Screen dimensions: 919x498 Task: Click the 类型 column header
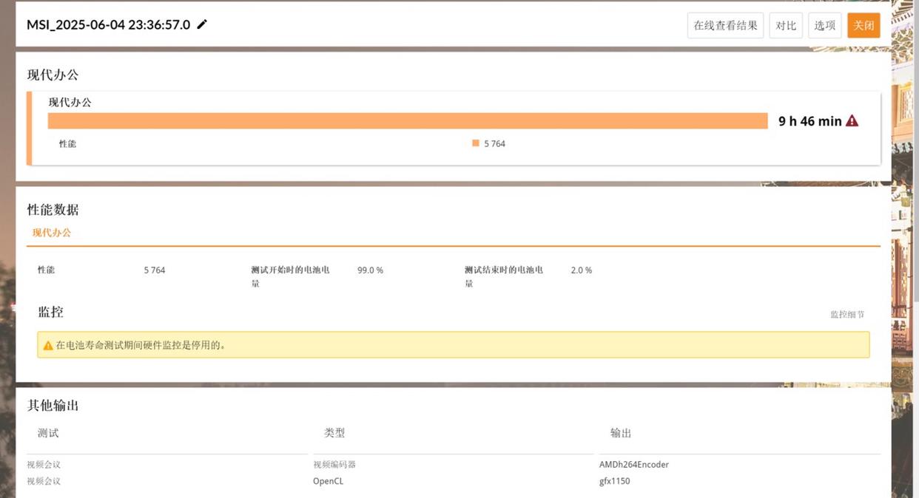pyautogui.click(x=334, y=433)
